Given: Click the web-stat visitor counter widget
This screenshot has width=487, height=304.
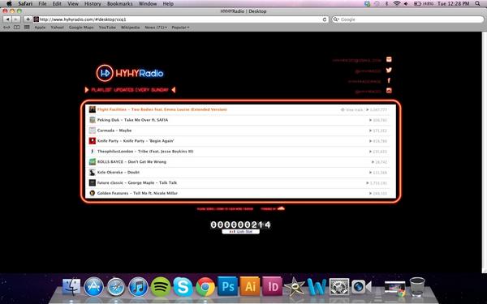Looking at the screenshot, I should tap(241, 227).
